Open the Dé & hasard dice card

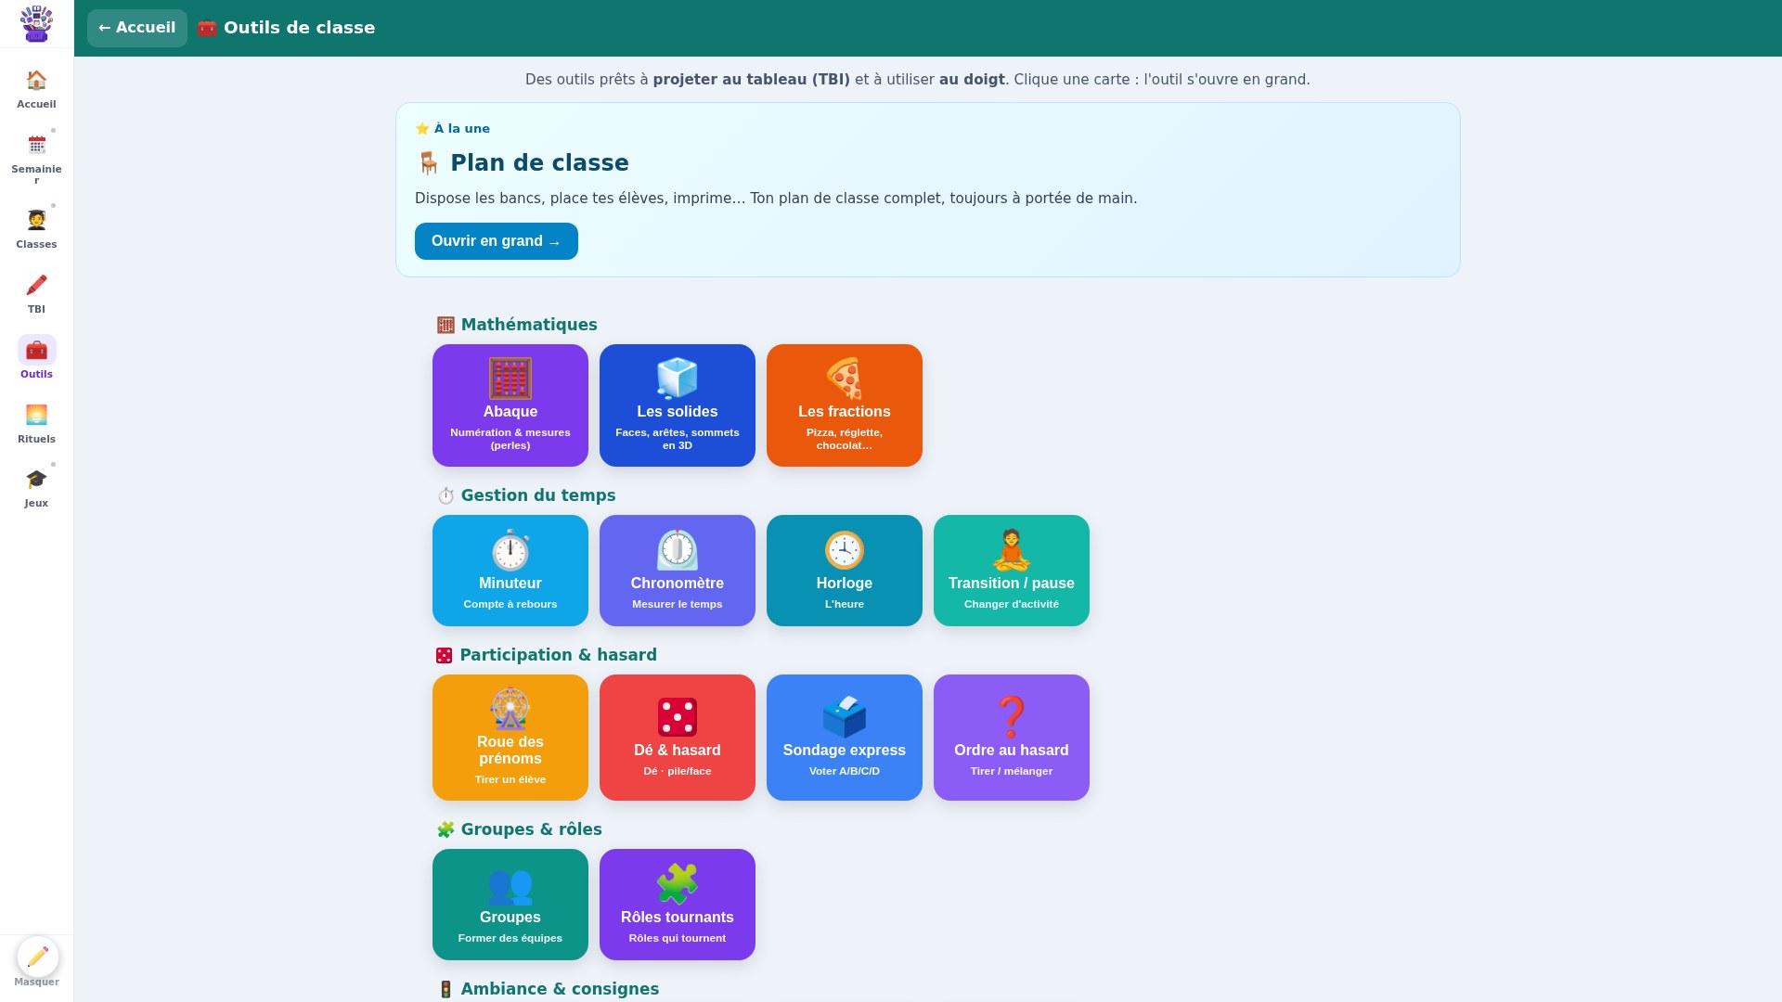[678, 738]
